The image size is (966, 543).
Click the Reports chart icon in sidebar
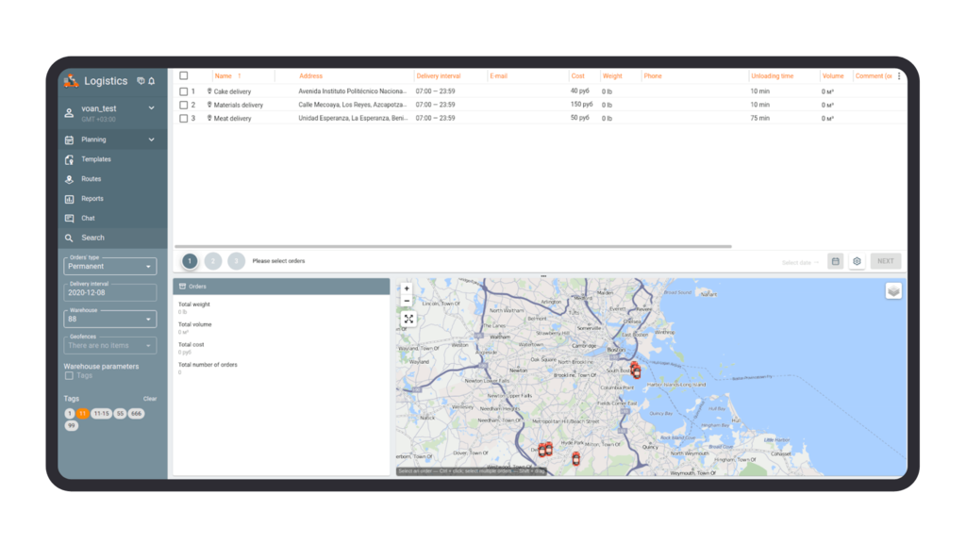pyautogui.click(x=69, y=199)
